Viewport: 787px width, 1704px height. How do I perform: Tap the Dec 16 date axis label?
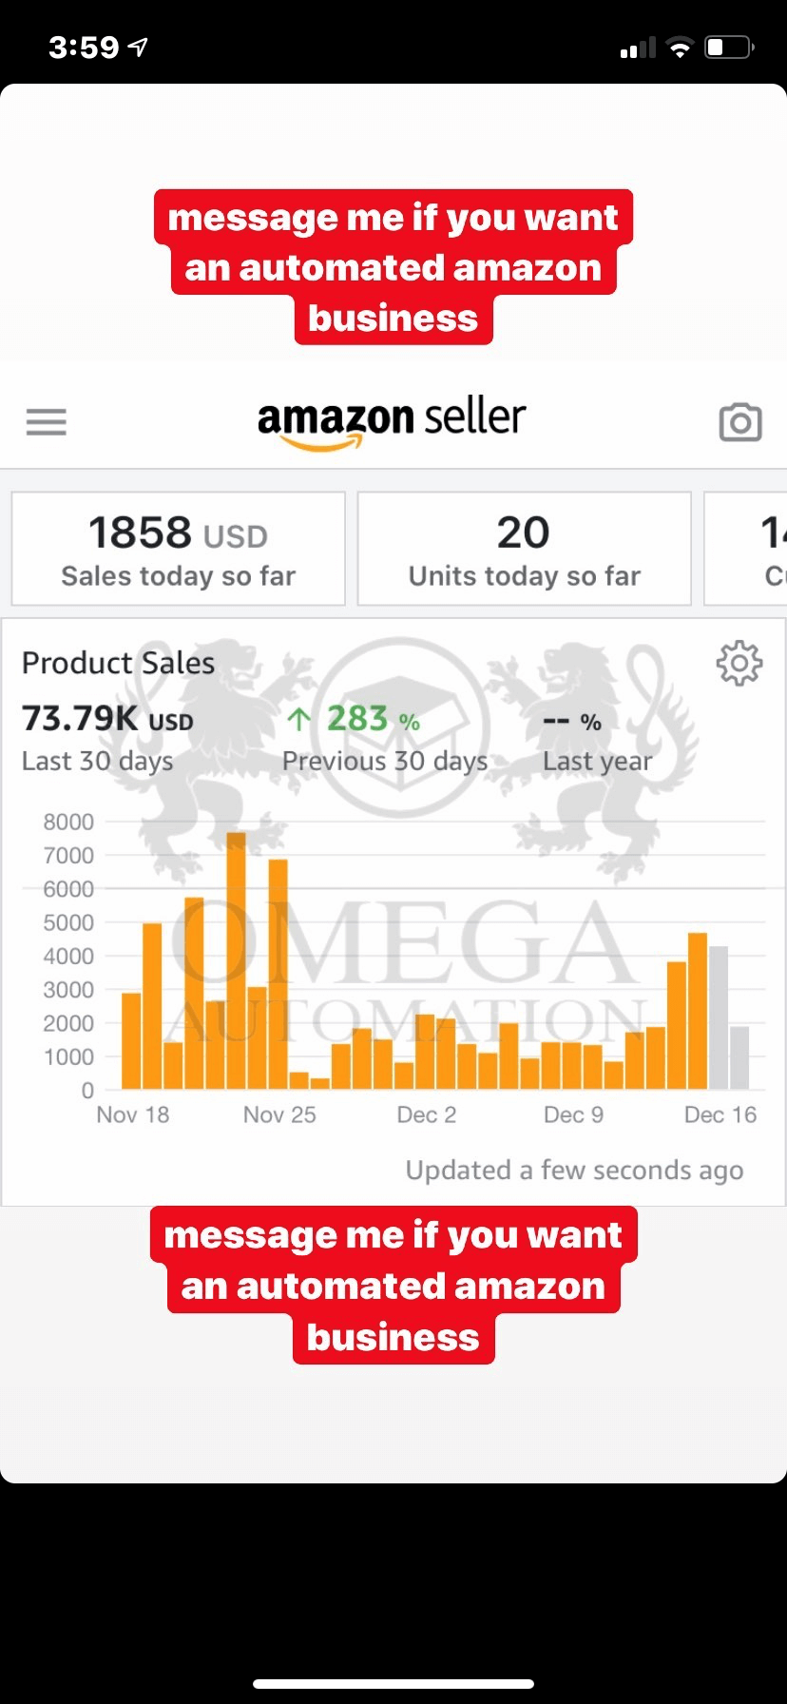720,1114
